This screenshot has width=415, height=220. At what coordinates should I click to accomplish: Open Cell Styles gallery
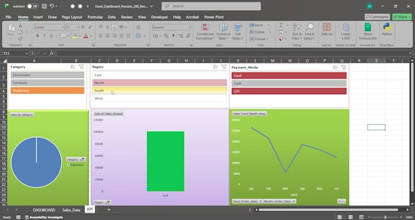coord(237,32)
